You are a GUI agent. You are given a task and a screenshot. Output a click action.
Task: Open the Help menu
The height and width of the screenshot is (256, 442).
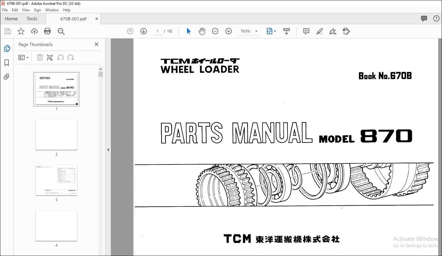click(66, 10)
